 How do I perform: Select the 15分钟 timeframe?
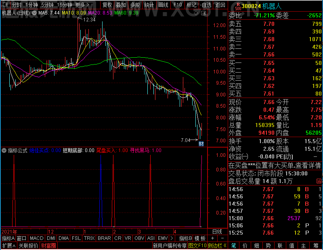(x=65, y=5)
